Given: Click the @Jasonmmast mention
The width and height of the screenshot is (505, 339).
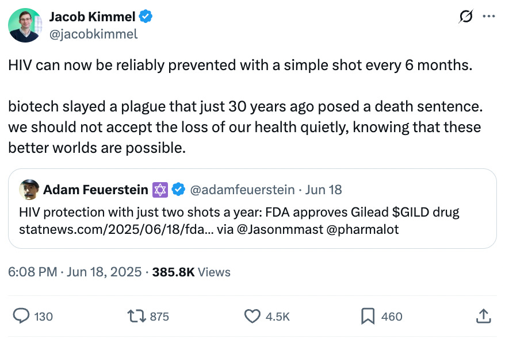Looking at the screenshot, I should coord(280,230).
